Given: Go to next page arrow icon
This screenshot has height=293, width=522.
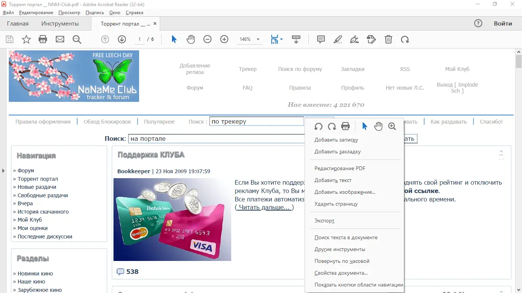Looking at the screenshot, I should coord(122,39).
